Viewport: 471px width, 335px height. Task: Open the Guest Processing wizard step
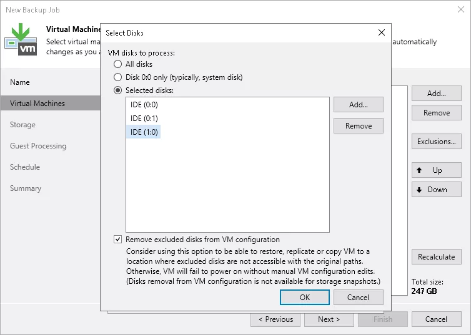(x=38, y=146)
